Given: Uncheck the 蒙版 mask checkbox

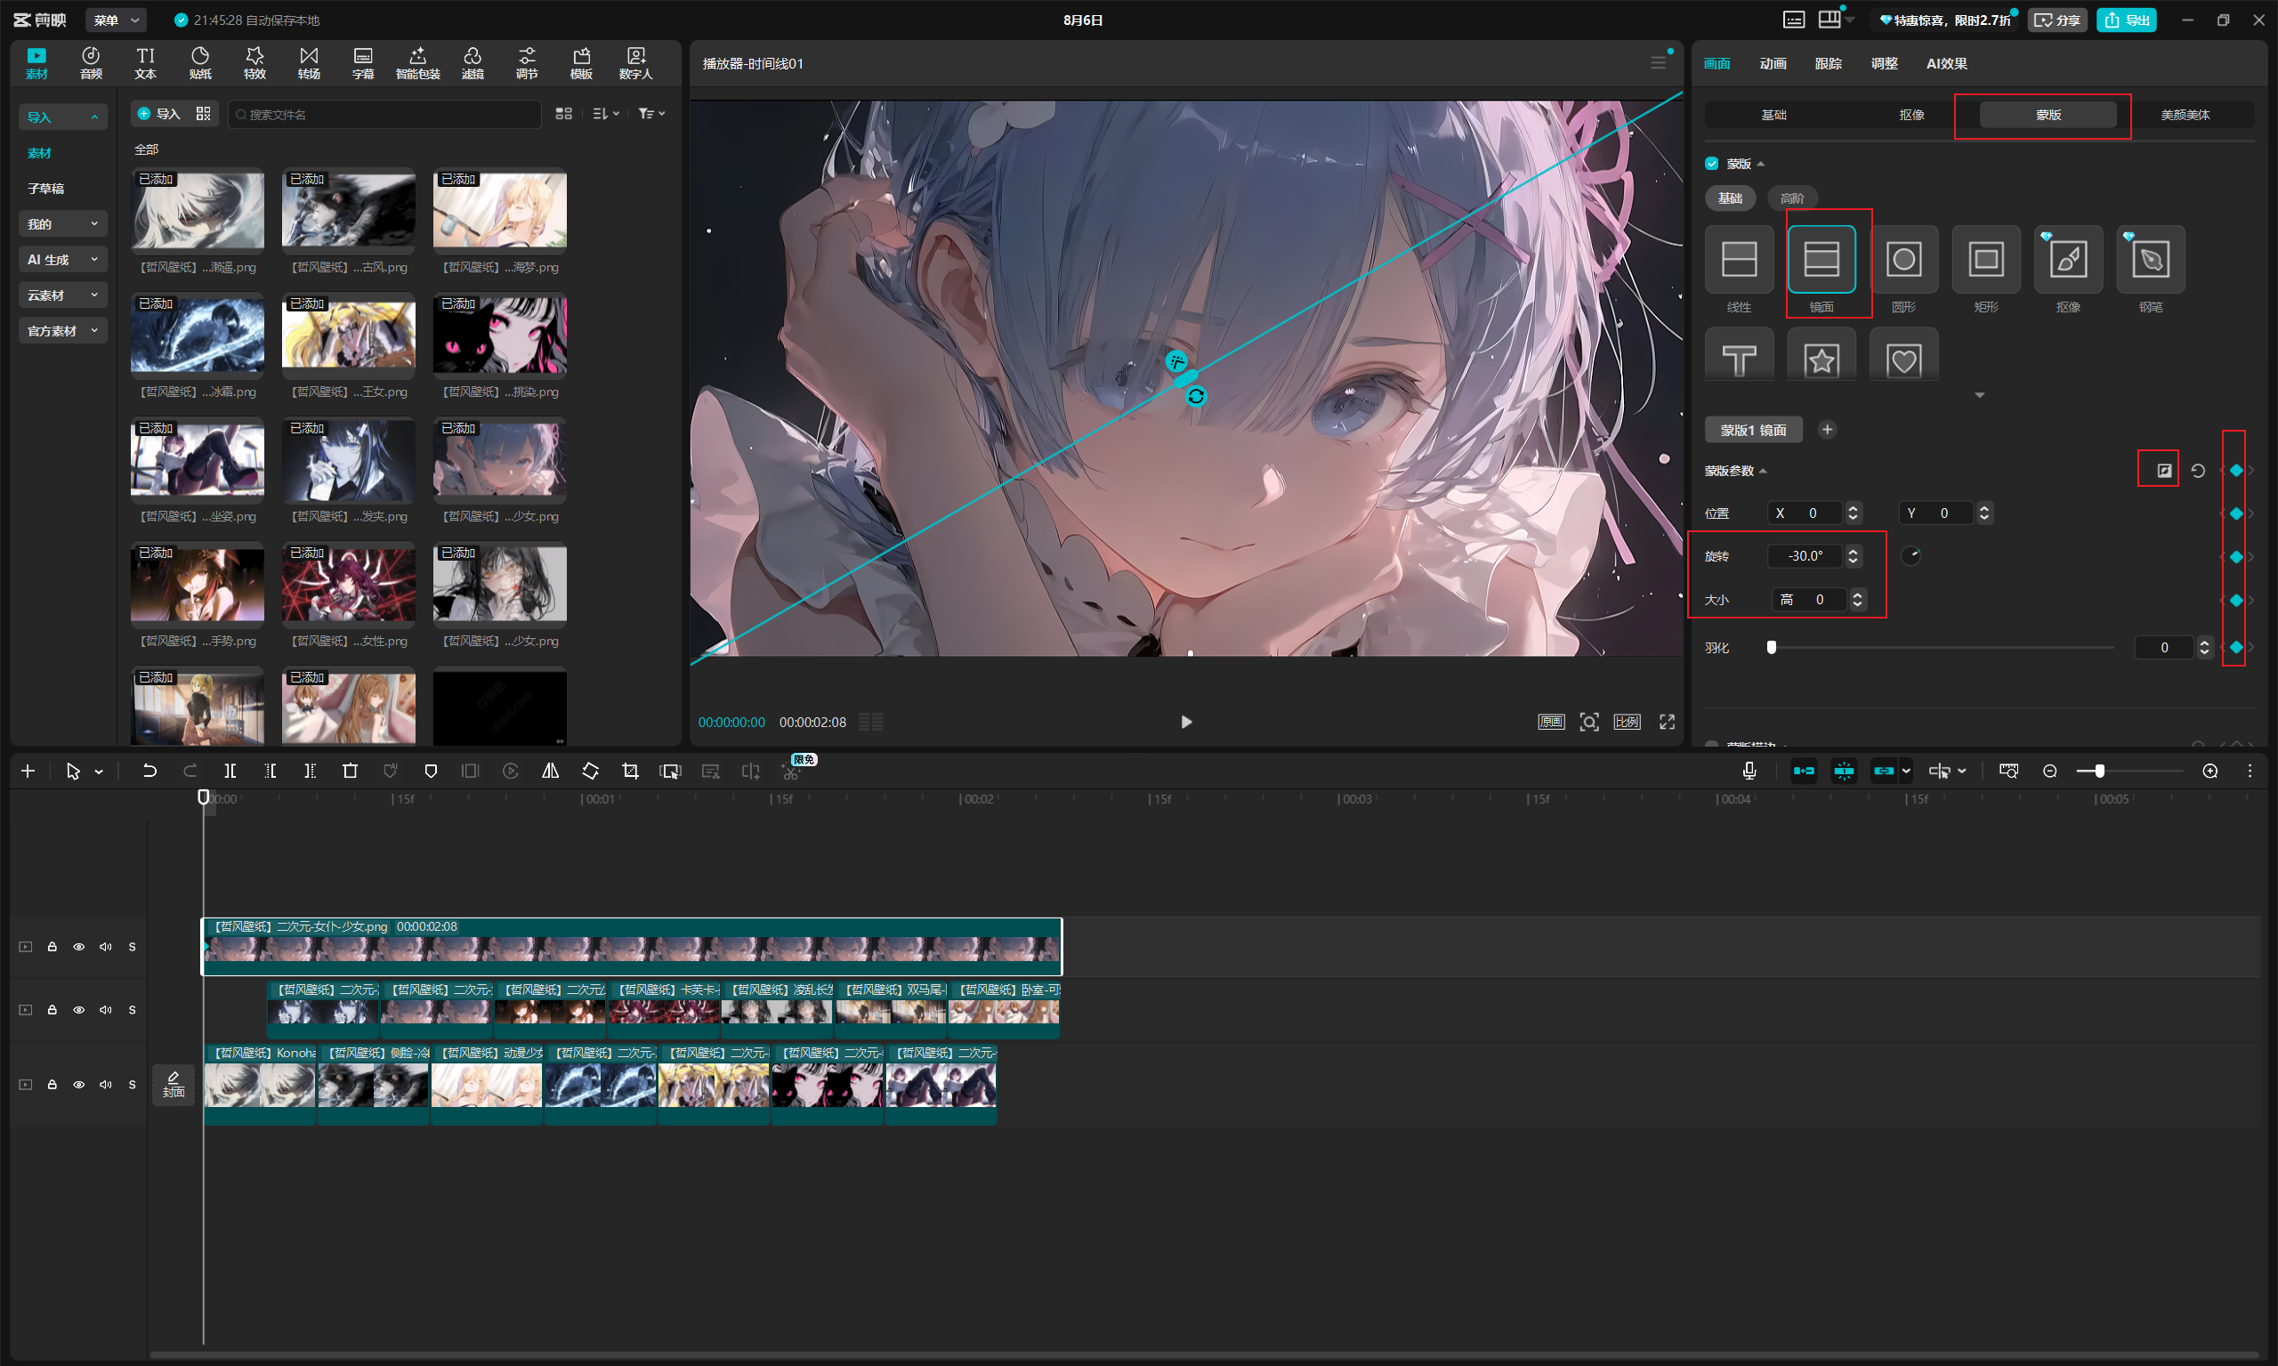Looking at the screenshot, I should tap(1712, 163).
